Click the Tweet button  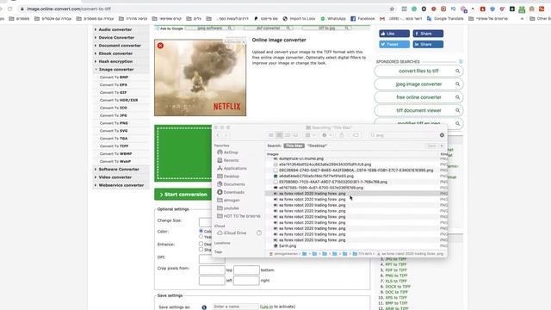tap(394, 44)
